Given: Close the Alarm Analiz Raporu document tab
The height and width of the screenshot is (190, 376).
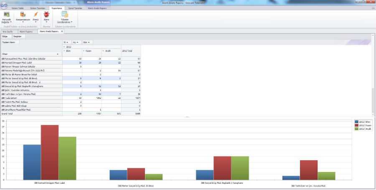Looking at the screenshot, I should pos(62,31).
